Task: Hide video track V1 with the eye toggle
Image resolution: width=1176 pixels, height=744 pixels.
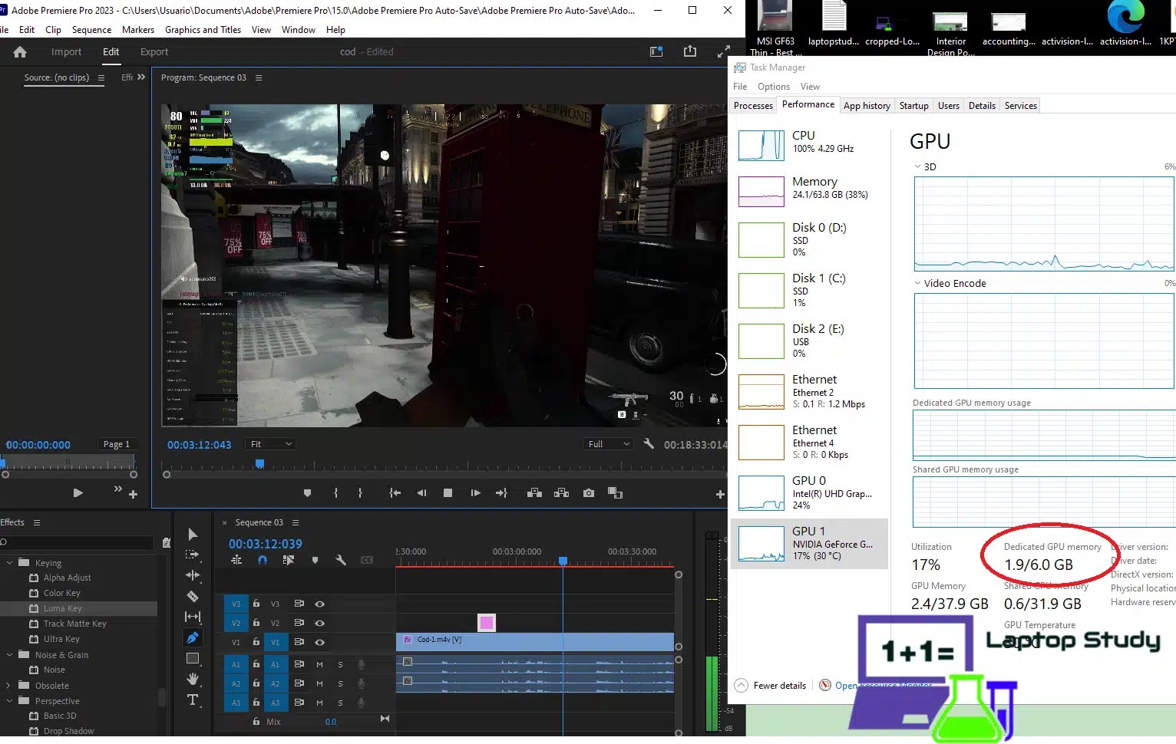Action: [320, 642]
